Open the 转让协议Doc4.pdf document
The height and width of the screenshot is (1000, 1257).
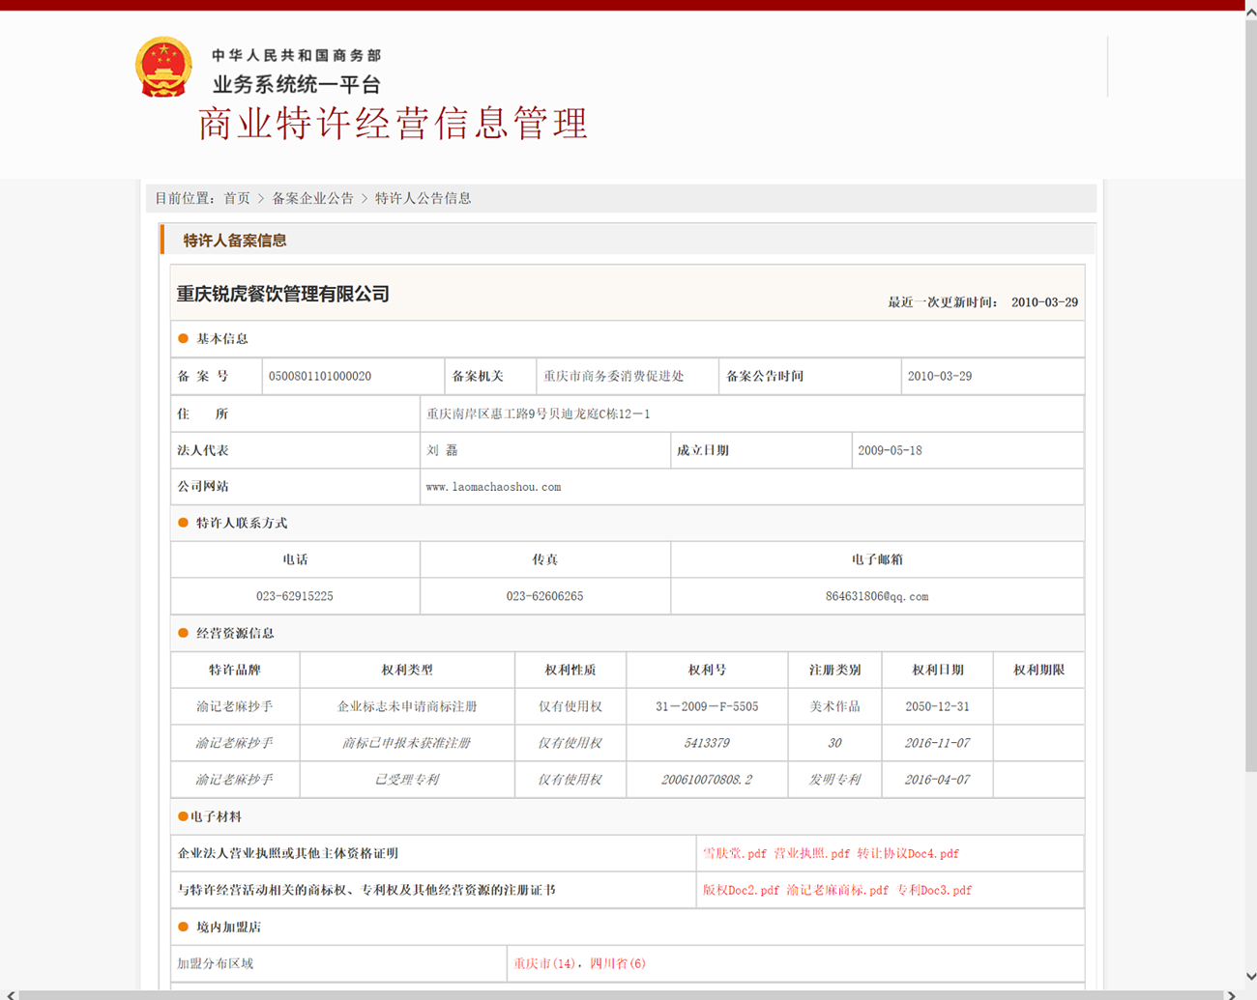click(908, 853)
